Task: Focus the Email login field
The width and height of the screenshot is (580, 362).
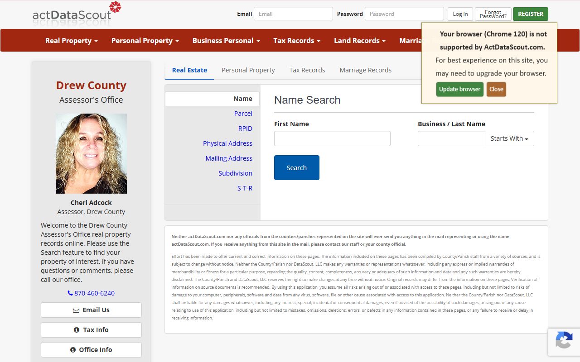Action: [293, 14]
